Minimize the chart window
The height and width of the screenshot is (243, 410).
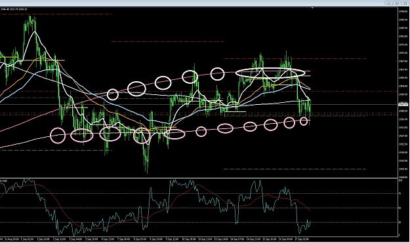click(x=388, y=3)
